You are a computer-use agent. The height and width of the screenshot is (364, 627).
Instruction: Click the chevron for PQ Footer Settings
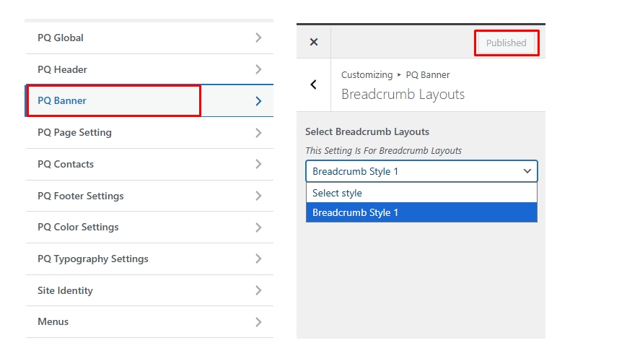258,196
